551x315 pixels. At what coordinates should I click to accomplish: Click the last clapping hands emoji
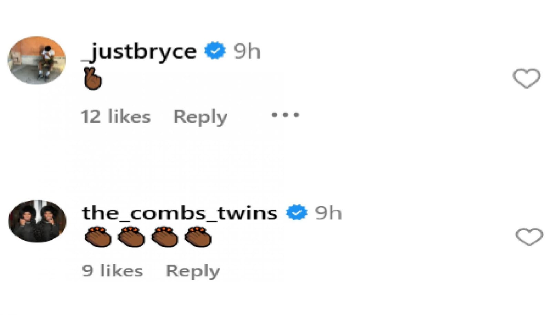coord(198,236)
